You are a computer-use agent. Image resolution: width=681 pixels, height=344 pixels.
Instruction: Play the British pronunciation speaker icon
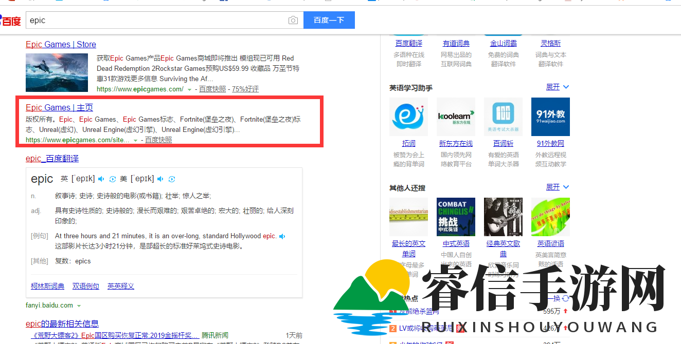point(101,179)
